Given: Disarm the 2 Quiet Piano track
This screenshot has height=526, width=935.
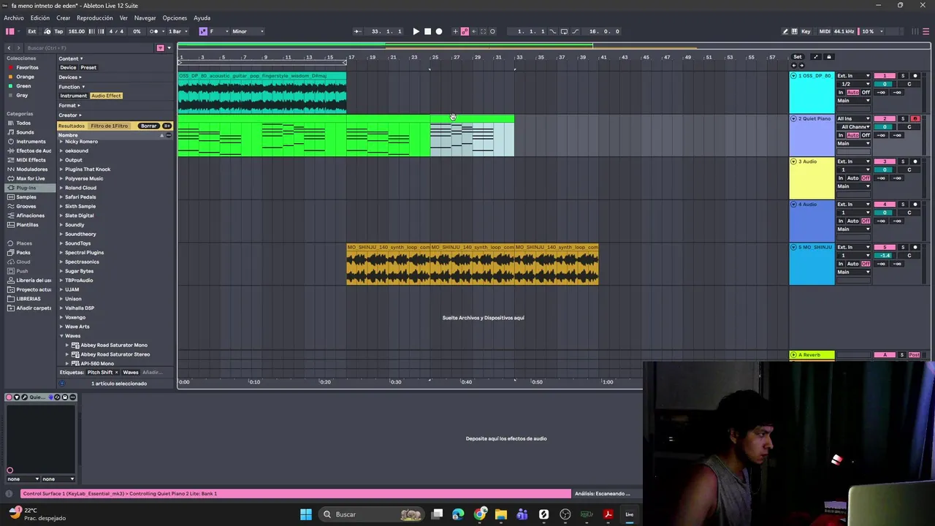Looking at the screenshot, I should [915, 119].
